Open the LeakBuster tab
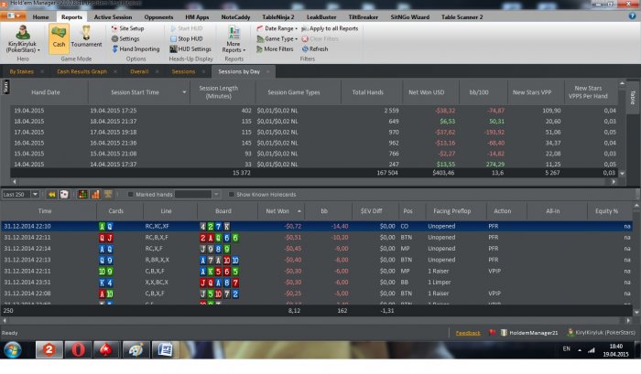 coord(321,16)
